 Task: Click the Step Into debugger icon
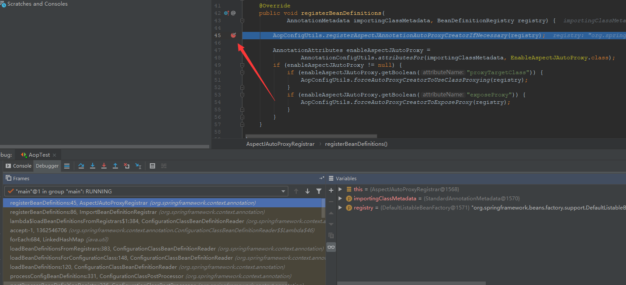(x=93, y=166)
